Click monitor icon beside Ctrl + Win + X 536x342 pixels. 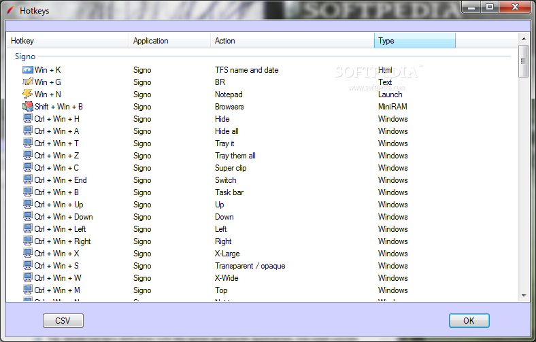(28, 253)
